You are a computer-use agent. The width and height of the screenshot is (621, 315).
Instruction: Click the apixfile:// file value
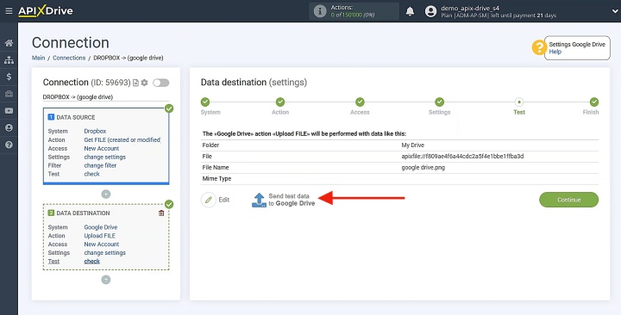pyautogui.click(x=462, y=156)
